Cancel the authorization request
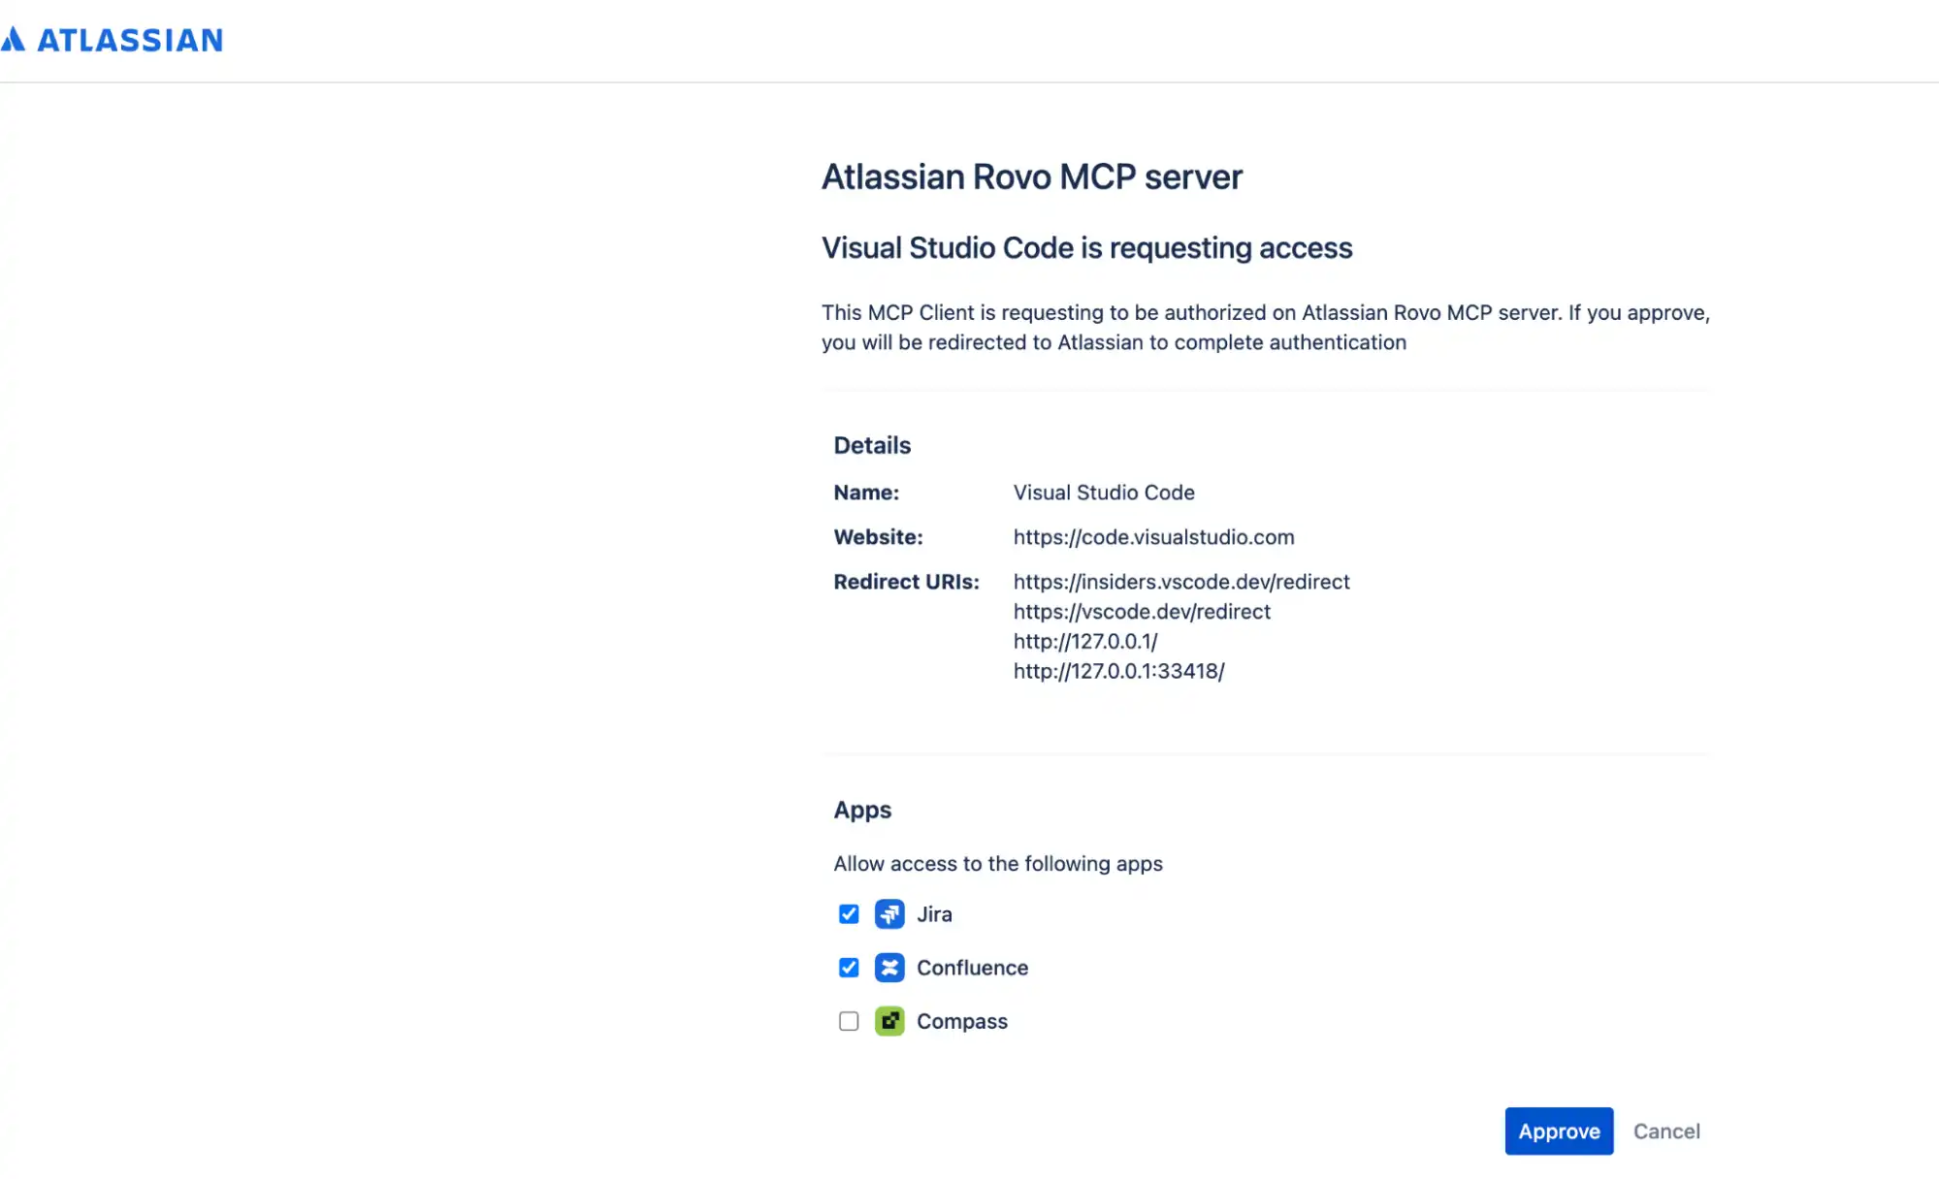 tap(1666, 1131)
